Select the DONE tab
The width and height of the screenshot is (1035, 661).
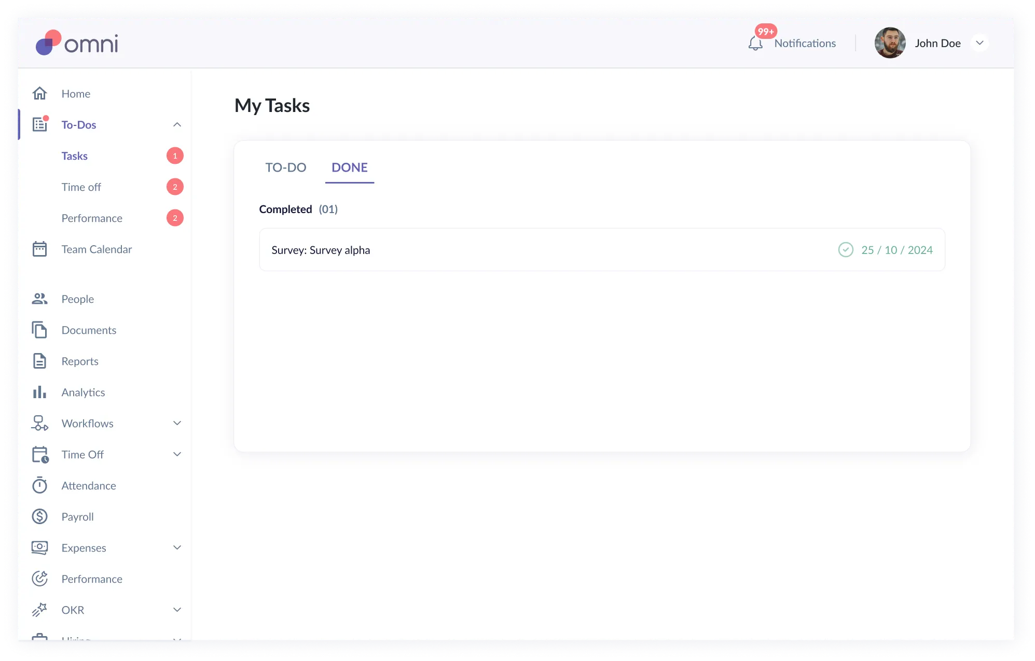click(349, 167)
